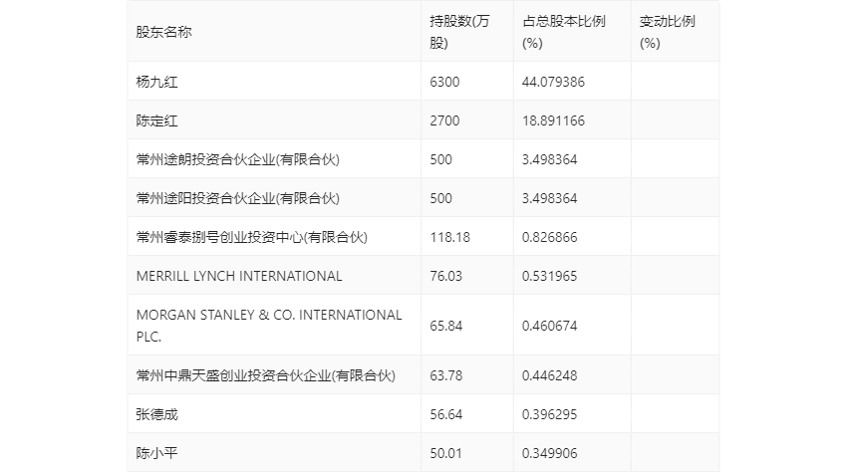
Task: Select the percentage 0.349906
Action: coord(549,453)
